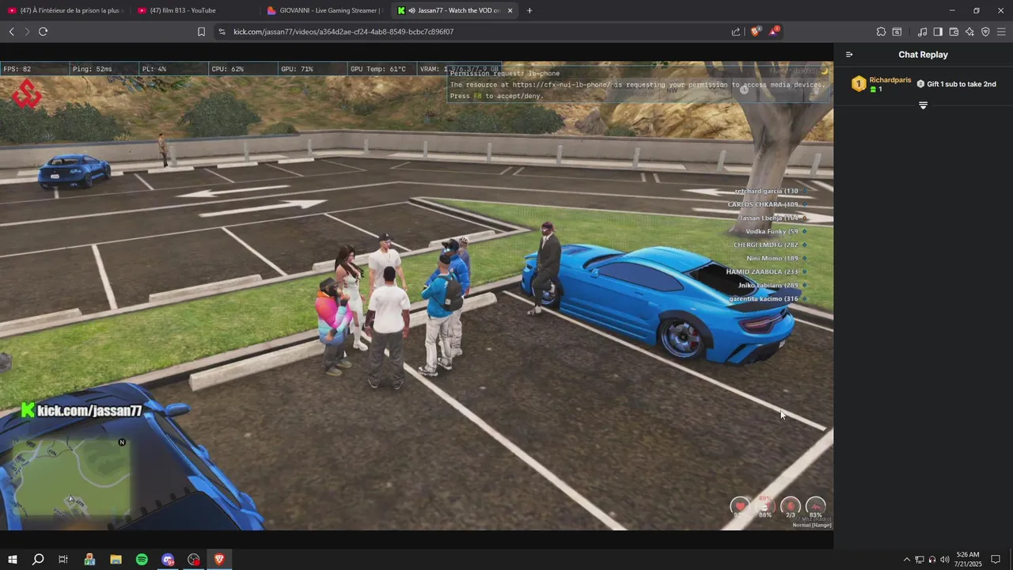
Task: Open the browser hamburger menu
Action: tap(1001, 32)
